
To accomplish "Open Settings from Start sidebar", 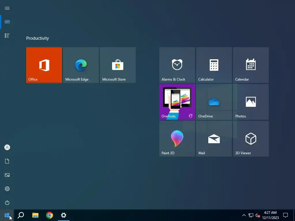I will click(x=7, y=189).
